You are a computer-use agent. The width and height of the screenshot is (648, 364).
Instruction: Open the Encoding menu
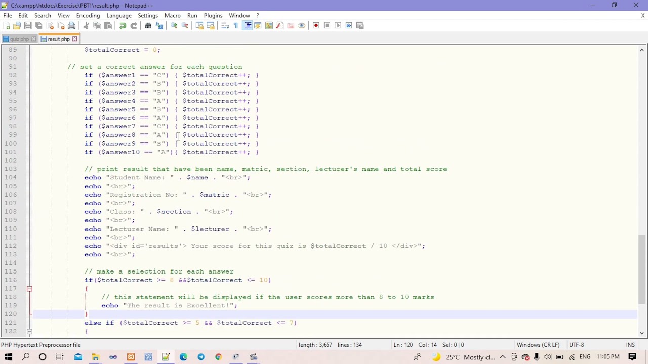coord(88,16)
